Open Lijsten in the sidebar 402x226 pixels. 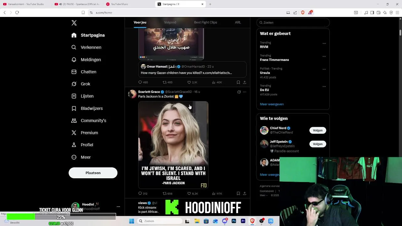pyautogui.click(x=82, y=96)
